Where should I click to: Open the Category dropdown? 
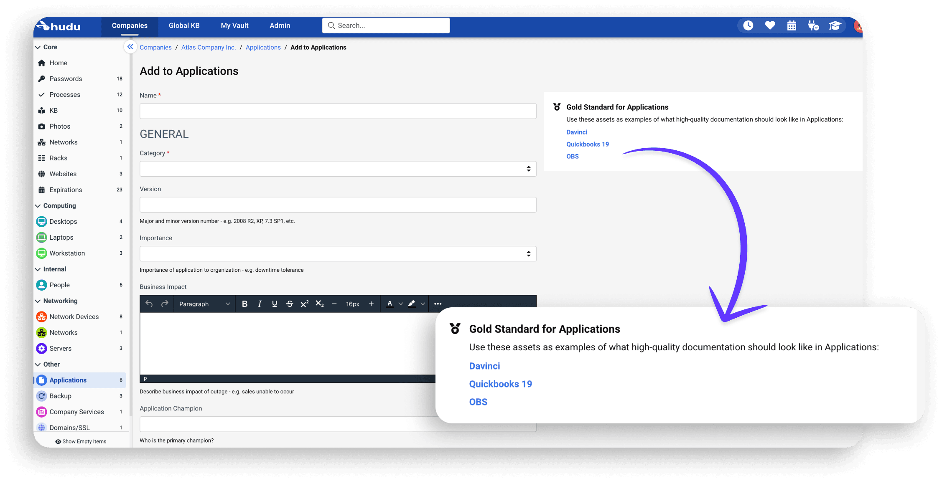pos(338,169)
